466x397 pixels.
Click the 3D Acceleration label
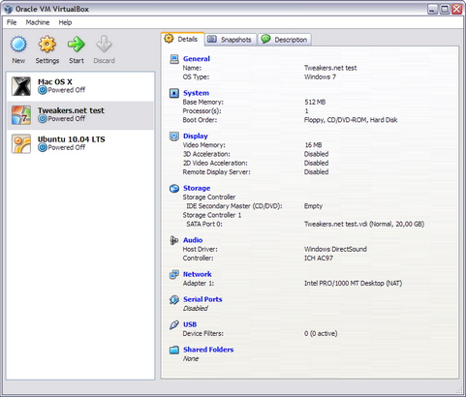[206, 154]
